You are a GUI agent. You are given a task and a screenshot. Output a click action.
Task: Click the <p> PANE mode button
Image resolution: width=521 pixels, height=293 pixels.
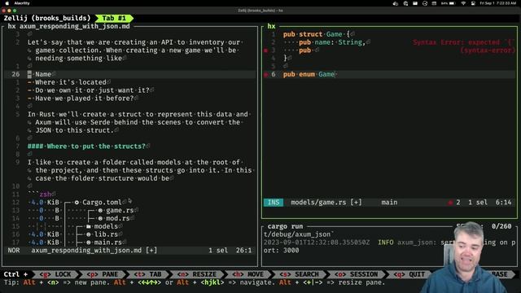[x=103, y=274]
